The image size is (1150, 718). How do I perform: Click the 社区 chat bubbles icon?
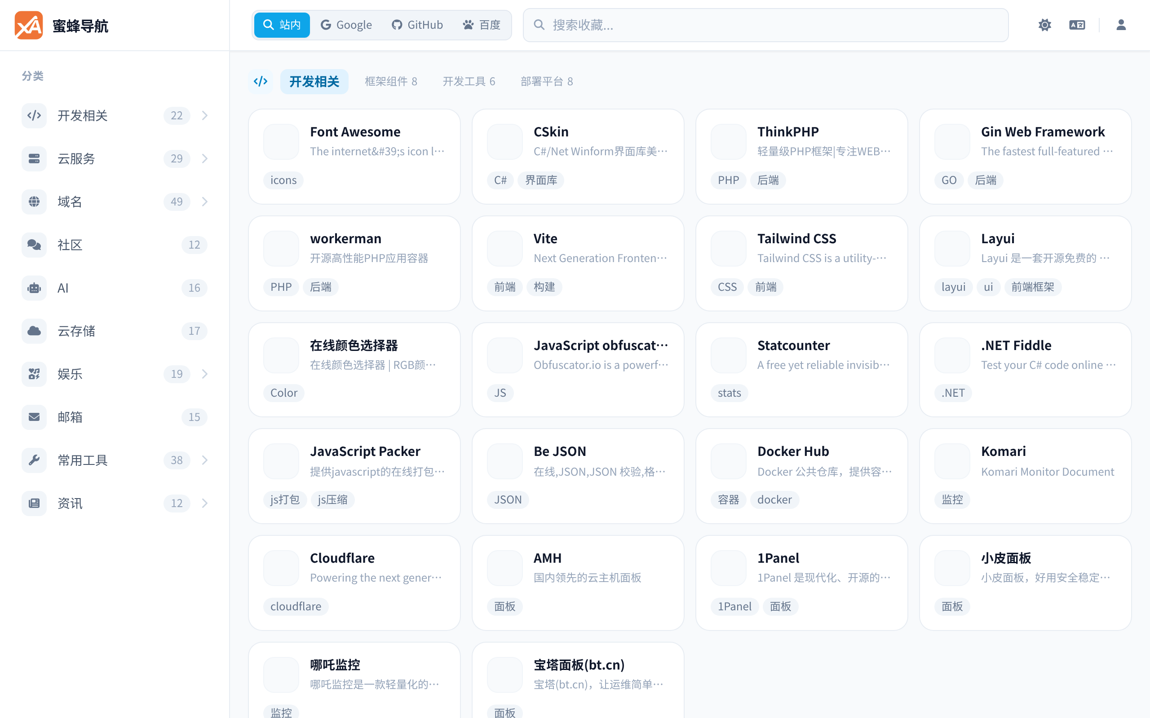coord(34,245)
